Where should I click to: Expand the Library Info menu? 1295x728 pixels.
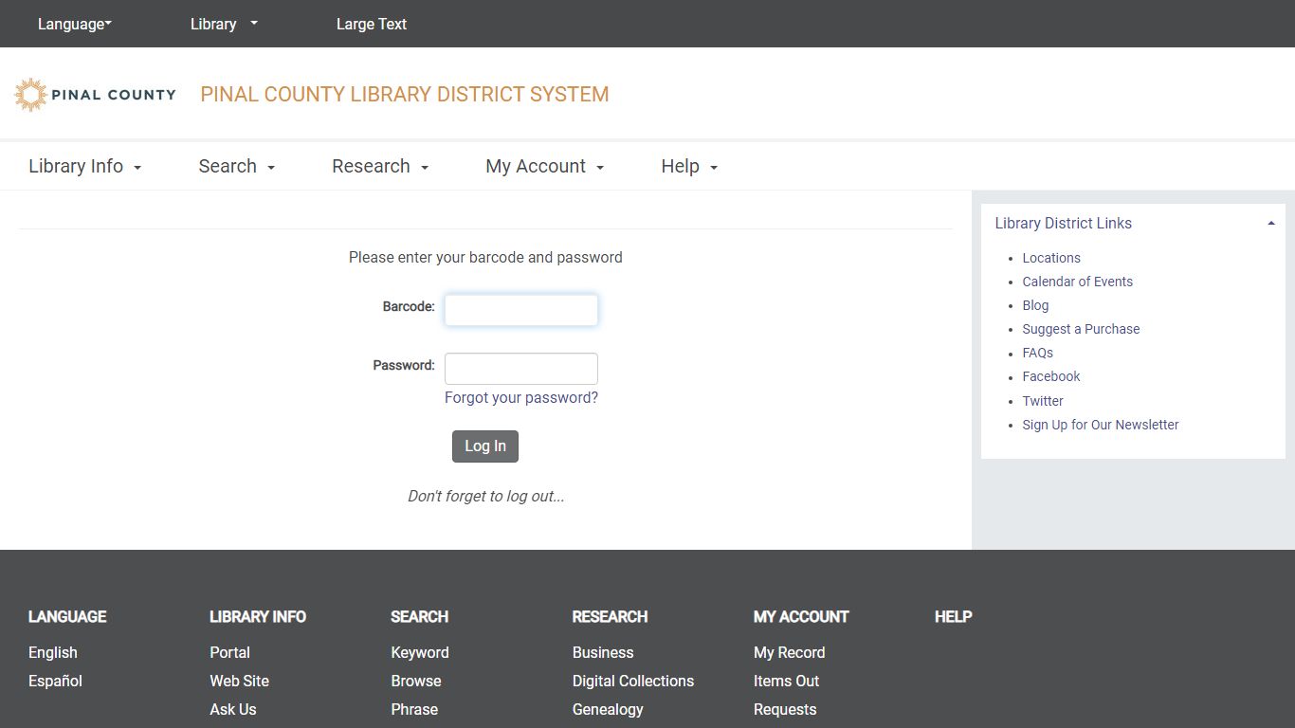(x=85, y=166)
